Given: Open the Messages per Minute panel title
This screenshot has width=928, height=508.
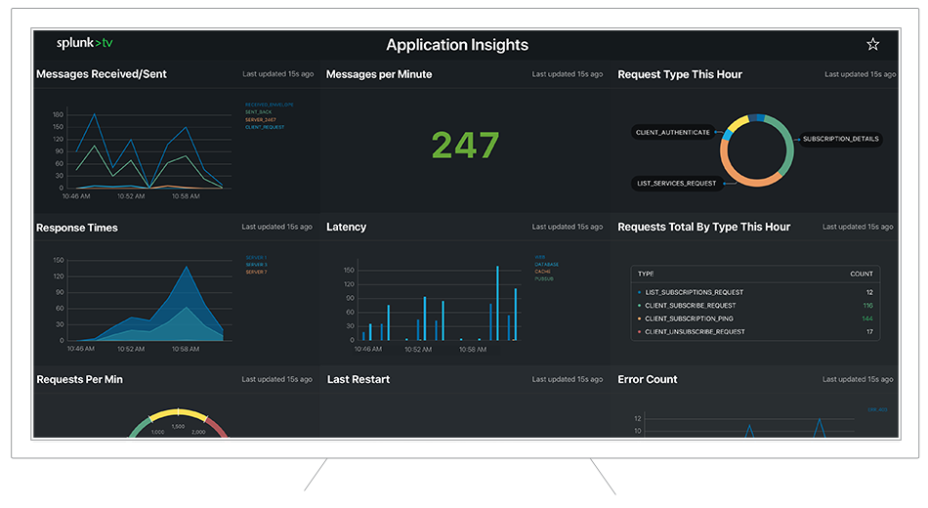Looking at the screenshot, I should coord(379,74).
